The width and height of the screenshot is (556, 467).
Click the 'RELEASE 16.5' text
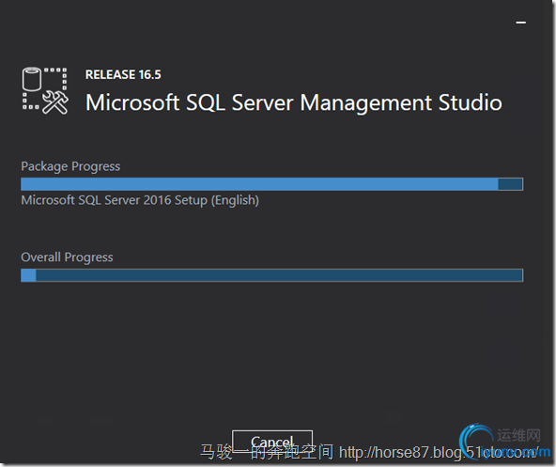(x=123, y=74)
